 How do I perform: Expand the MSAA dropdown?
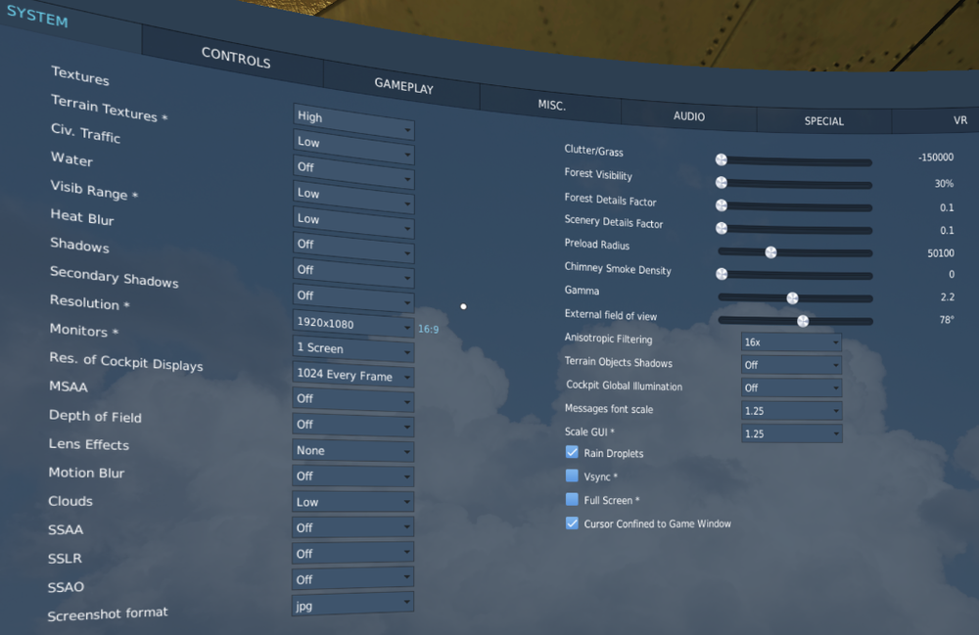(x=352, y=399)
